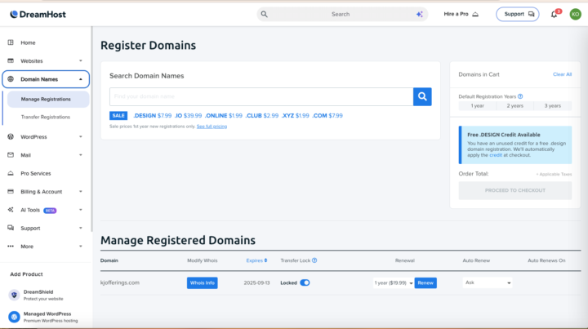Viewport: 588px width, 329px height.
Task: Open the KO user avatar menu
Action: 575,14
